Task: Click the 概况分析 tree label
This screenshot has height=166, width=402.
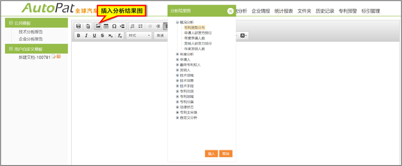Action: click(187, 23)
